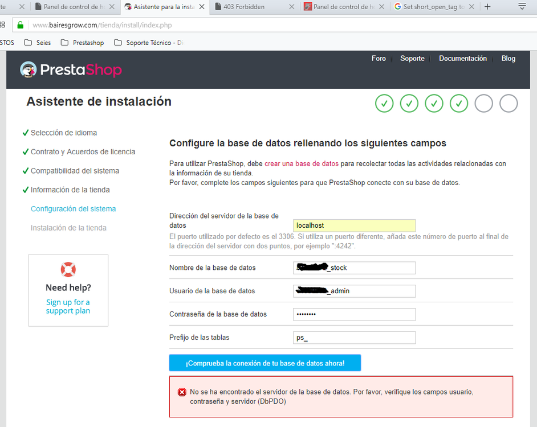The height and width of the screenshot is (427, 537).
Task: Click the checkmark beside Información de la tienda
Action: [25, 190]
